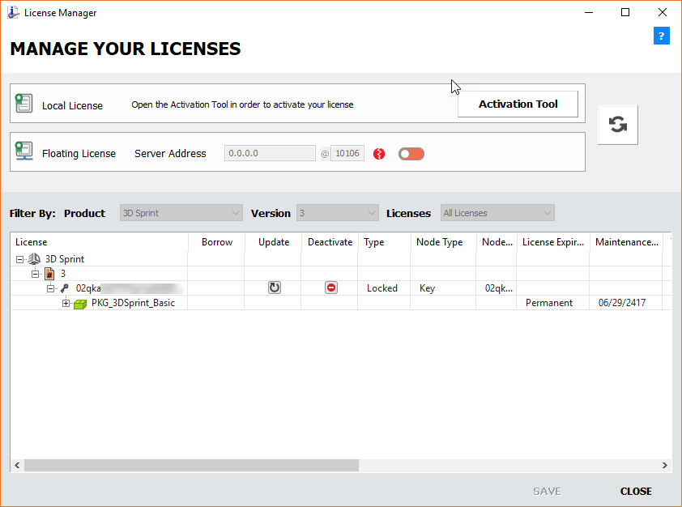
Task: Click the CLOSE button
Action: click(x=636, y=491)
